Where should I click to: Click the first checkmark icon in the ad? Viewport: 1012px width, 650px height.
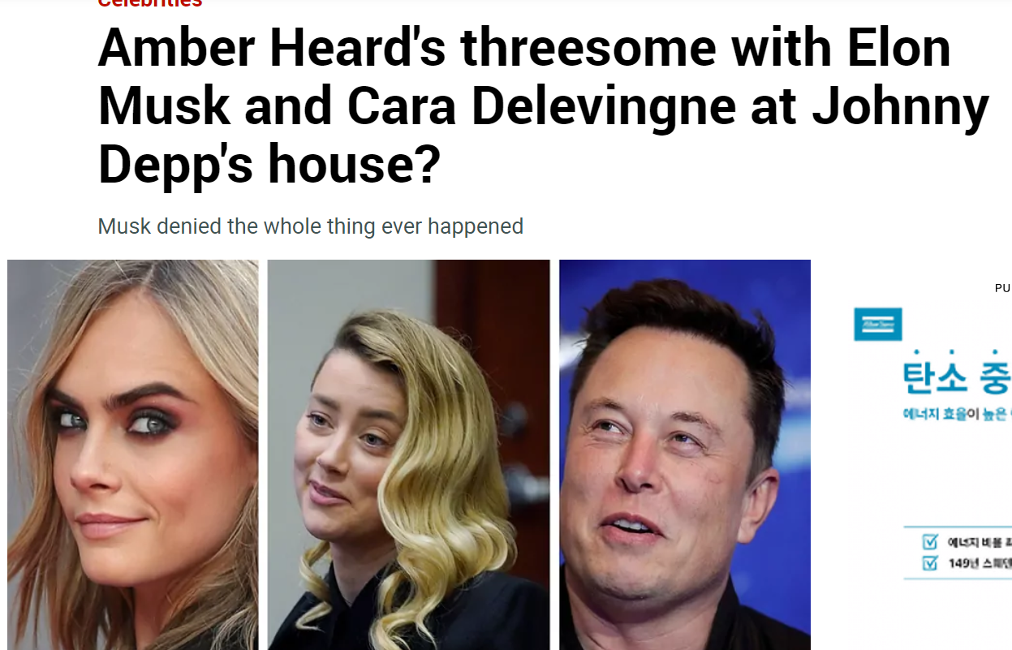930,541
